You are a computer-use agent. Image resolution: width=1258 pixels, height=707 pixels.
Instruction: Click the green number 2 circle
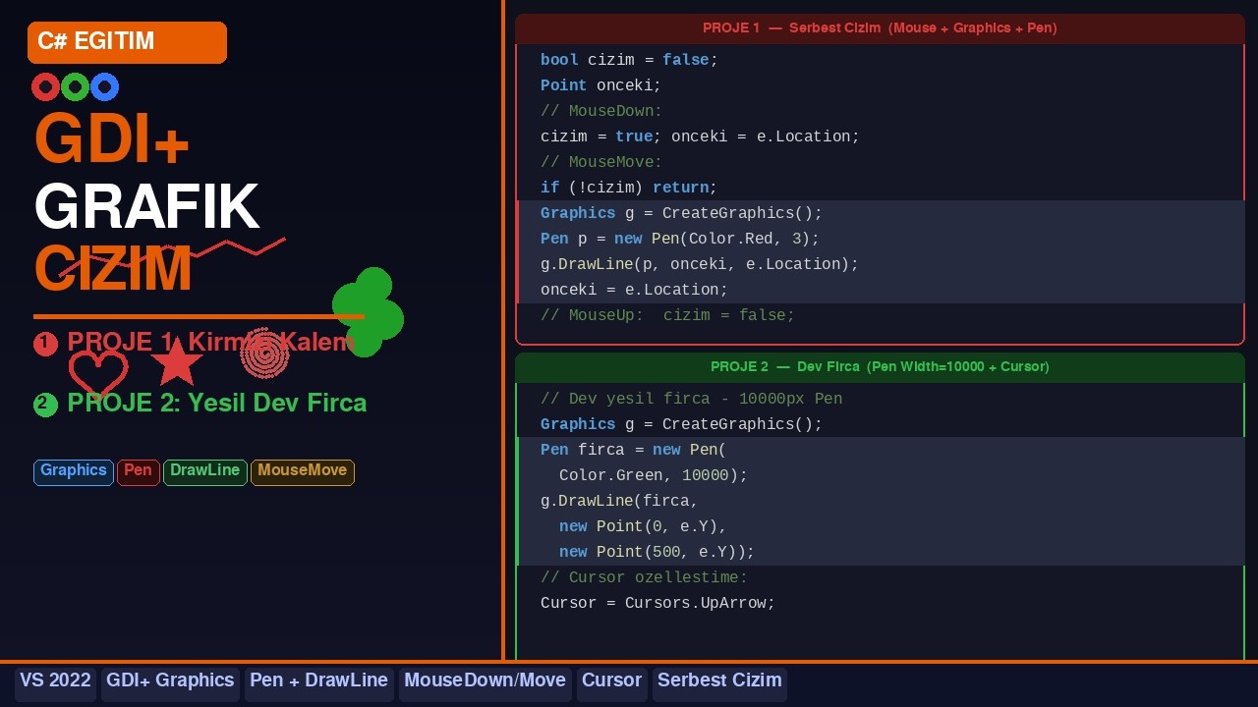pos(45,405)
